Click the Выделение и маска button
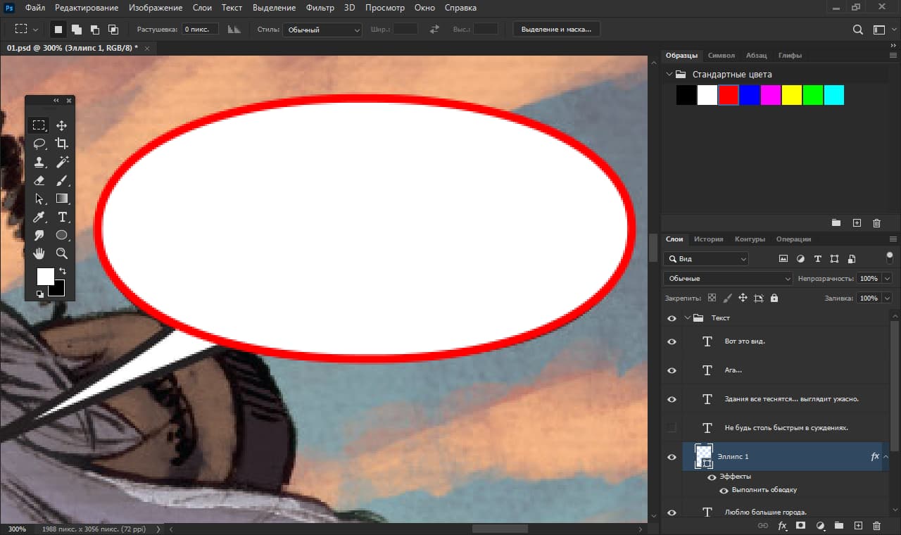The width and height of the screenshot is (901, 535). [556, 30]
